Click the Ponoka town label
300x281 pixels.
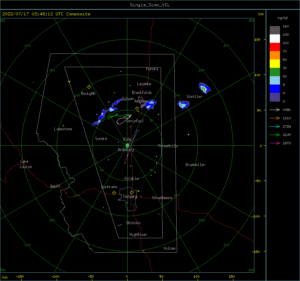point(152,69)
